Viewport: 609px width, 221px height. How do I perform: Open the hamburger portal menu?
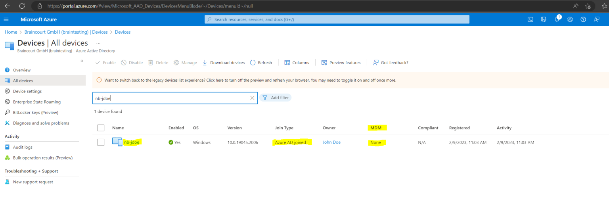[x=6, y=19]
